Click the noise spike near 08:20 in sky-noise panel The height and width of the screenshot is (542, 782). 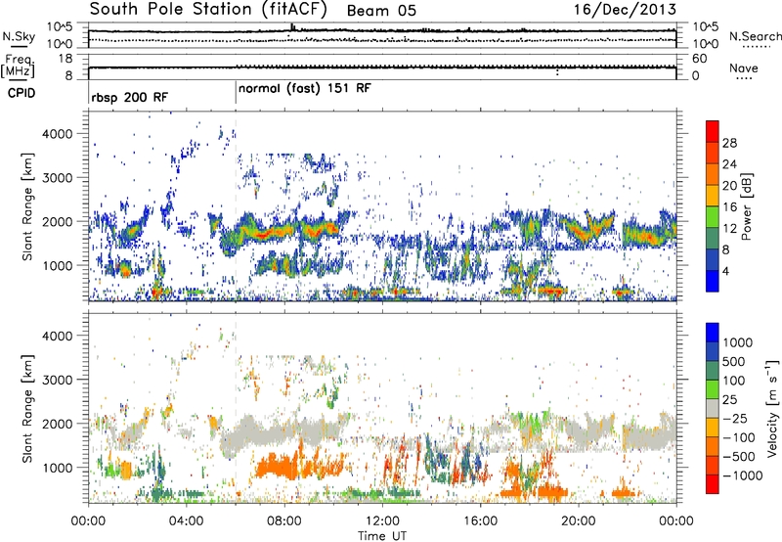point(292,27)
